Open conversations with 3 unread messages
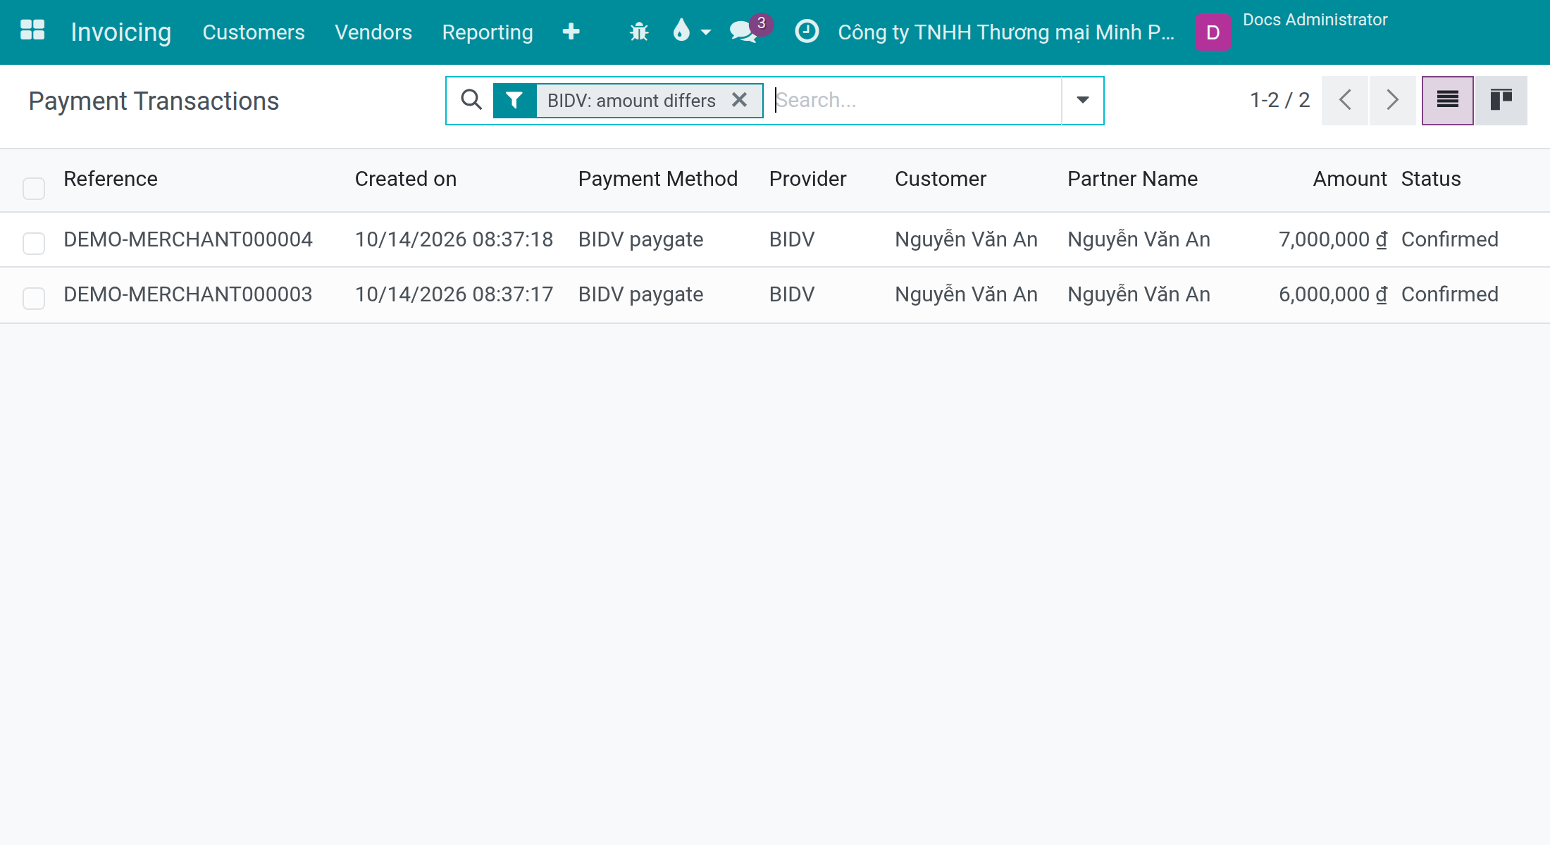The width and height of the screenshot is (1550, 845). 750,31
